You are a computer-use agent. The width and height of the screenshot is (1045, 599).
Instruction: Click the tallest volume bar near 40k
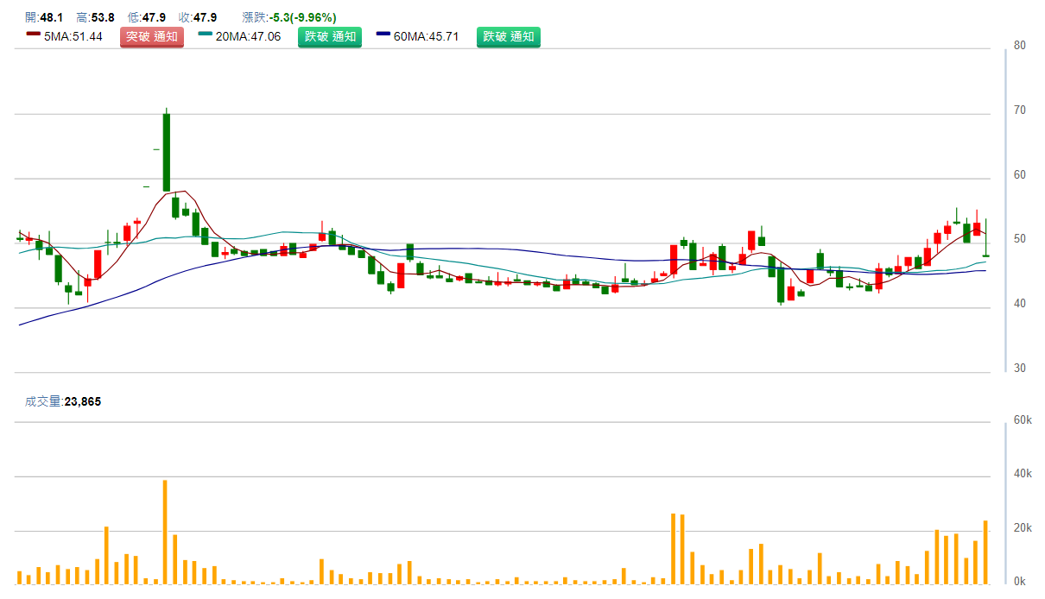click(x=165, y=531)
